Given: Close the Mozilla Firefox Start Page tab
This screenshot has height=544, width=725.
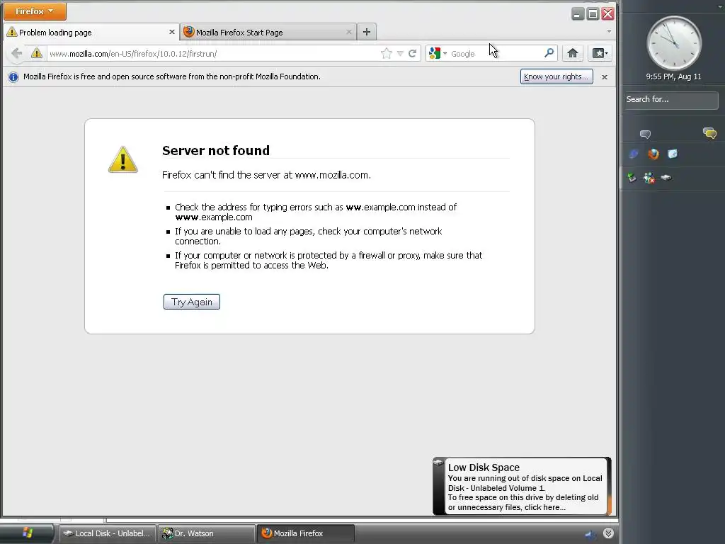Looking at the screenshot, I should (348, 32).
